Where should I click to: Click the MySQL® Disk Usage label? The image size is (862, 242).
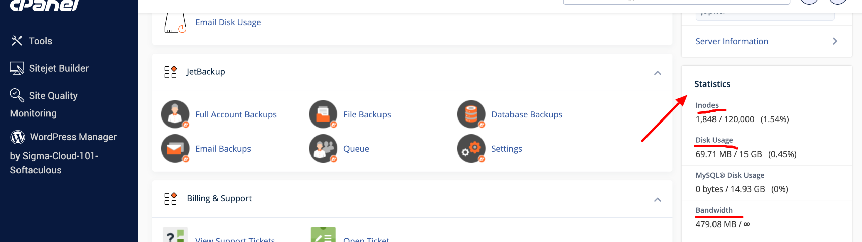[730, 175]
